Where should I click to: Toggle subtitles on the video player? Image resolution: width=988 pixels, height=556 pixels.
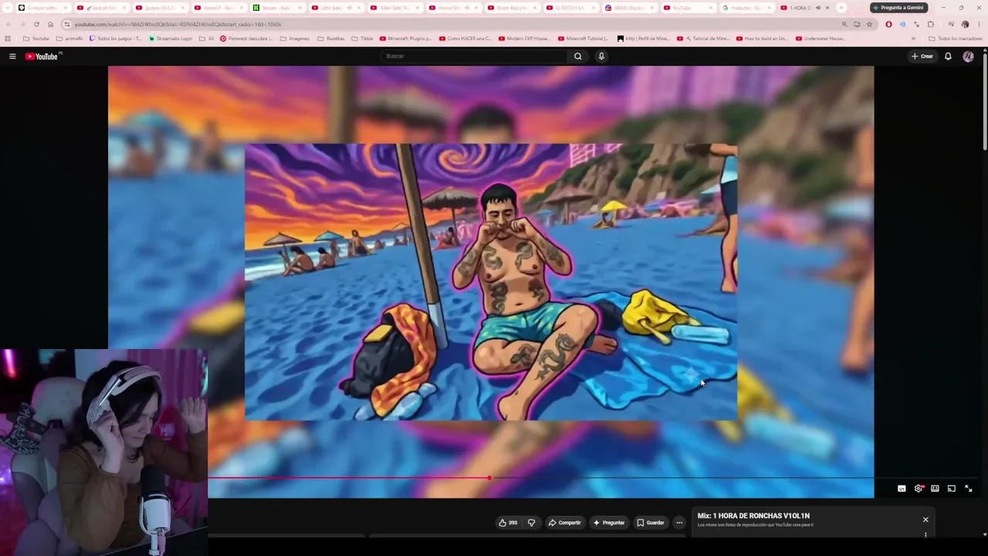[902, 488]
